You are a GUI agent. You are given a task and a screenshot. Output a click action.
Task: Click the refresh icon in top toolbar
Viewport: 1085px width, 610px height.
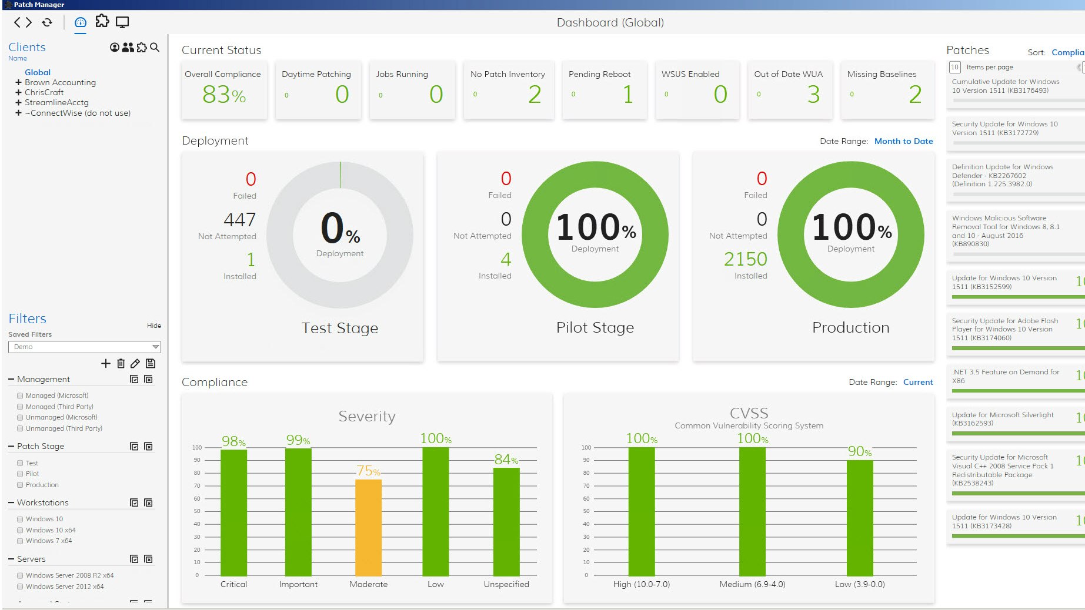(x=47, y=22)
